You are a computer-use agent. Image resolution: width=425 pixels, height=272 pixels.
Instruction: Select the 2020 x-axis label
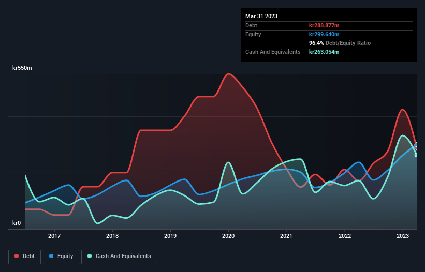[x=228, y=236]
